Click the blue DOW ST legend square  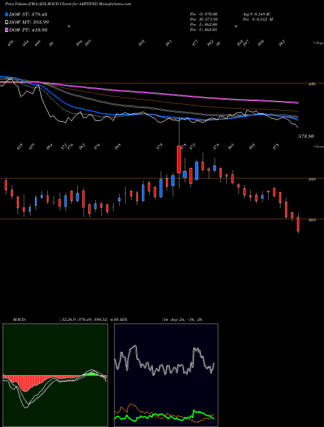point(6,14)
